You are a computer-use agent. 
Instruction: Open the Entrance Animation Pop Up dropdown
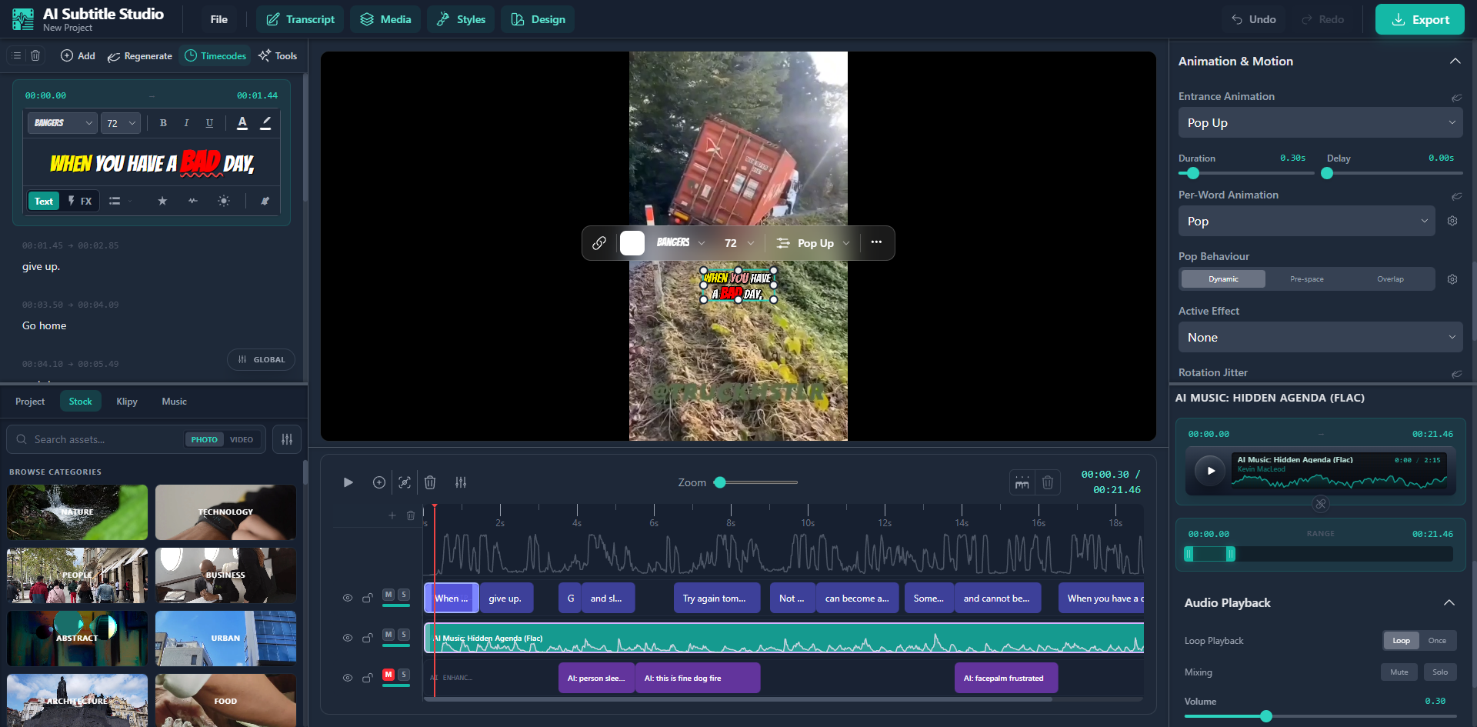[x=1319, y=122]
